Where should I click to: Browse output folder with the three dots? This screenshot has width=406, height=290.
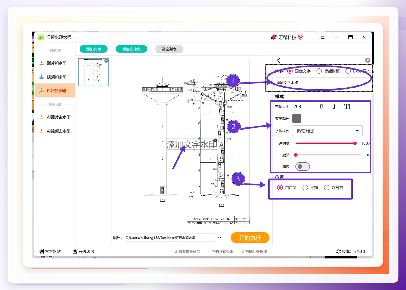click(219, 238)
